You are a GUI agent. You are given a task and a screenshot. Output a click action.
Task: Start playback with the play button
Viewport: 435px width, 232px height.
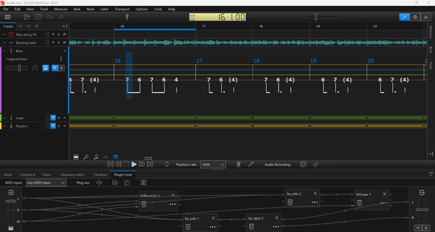134,165
